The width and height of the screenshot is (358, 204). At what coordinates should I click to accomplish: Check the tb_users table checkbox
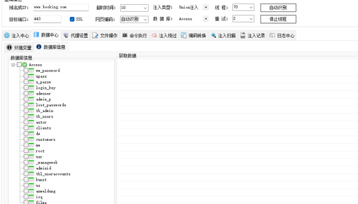pos(26,116)
